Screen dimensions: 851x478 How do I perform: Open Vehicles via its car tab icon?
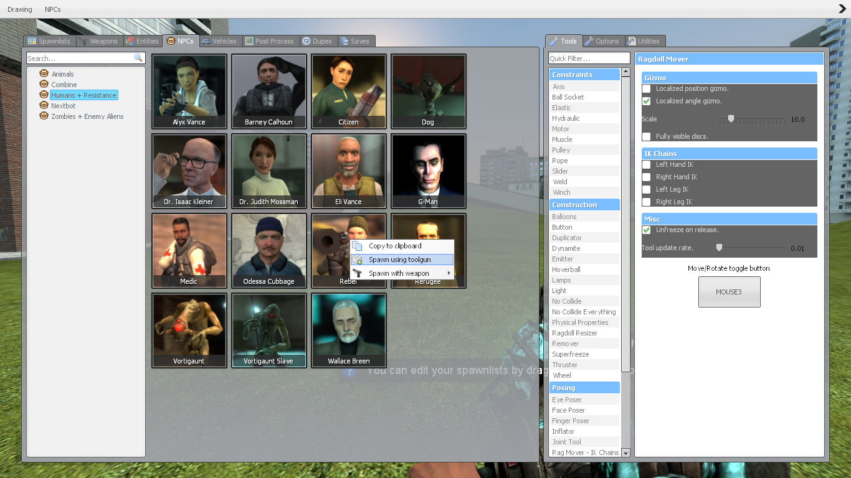[206, 41]
